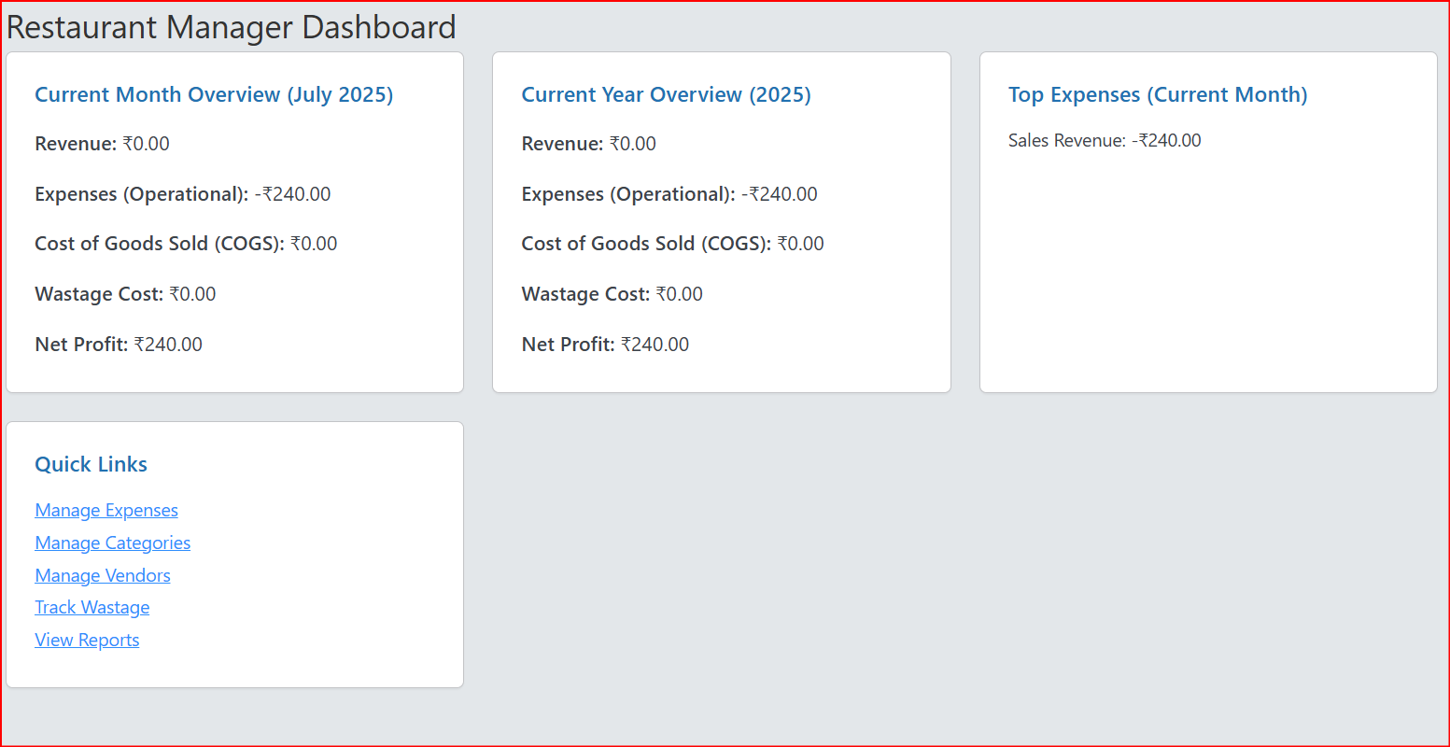Click the Quick Links heading
Screen dimensions: 1450x747
click(91, 464)
